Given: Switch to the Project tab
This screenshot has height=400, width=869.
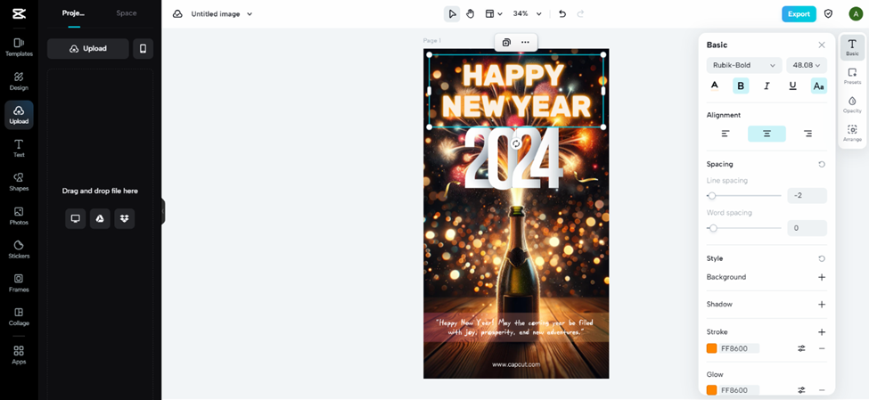Looking at the screenshot, I should [x=73, y=13].
